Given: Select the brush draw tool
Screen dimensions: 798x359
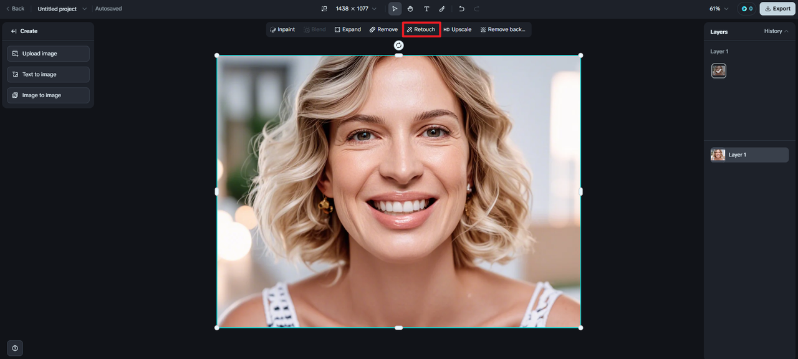Looking at the screenshot, I should [x=442, y=9].
